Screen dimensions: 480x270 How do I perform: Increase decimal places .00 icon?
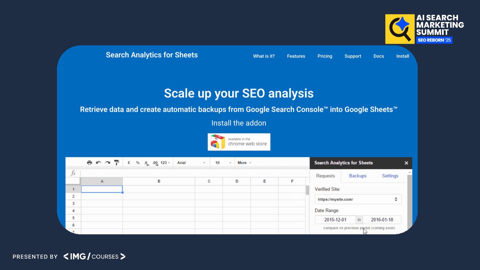tap(155, 163)
